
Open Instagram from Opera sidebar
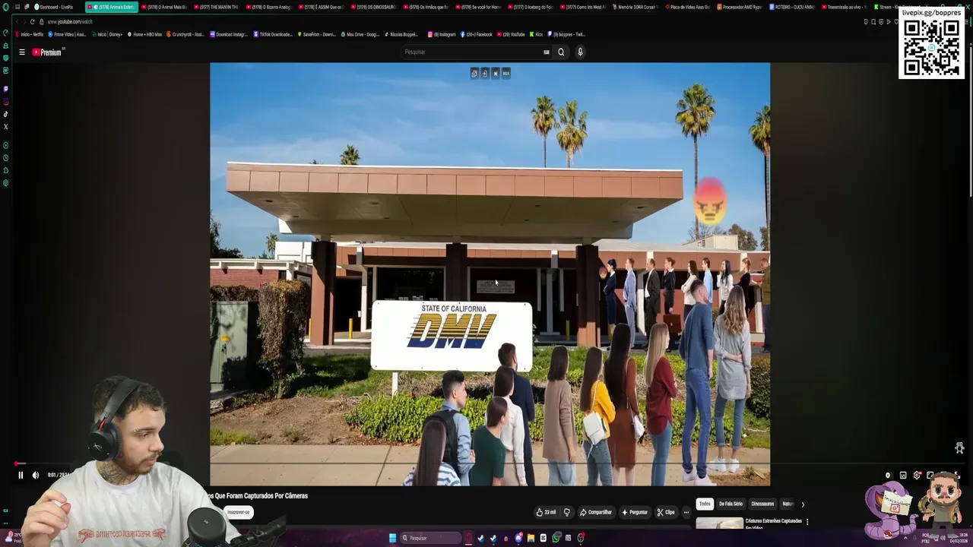[6, 102]
